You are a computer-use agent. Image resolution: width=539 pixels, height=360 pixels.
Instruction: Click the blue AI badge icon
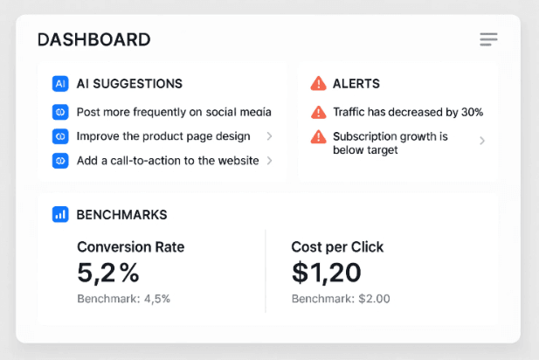point(60,84)
